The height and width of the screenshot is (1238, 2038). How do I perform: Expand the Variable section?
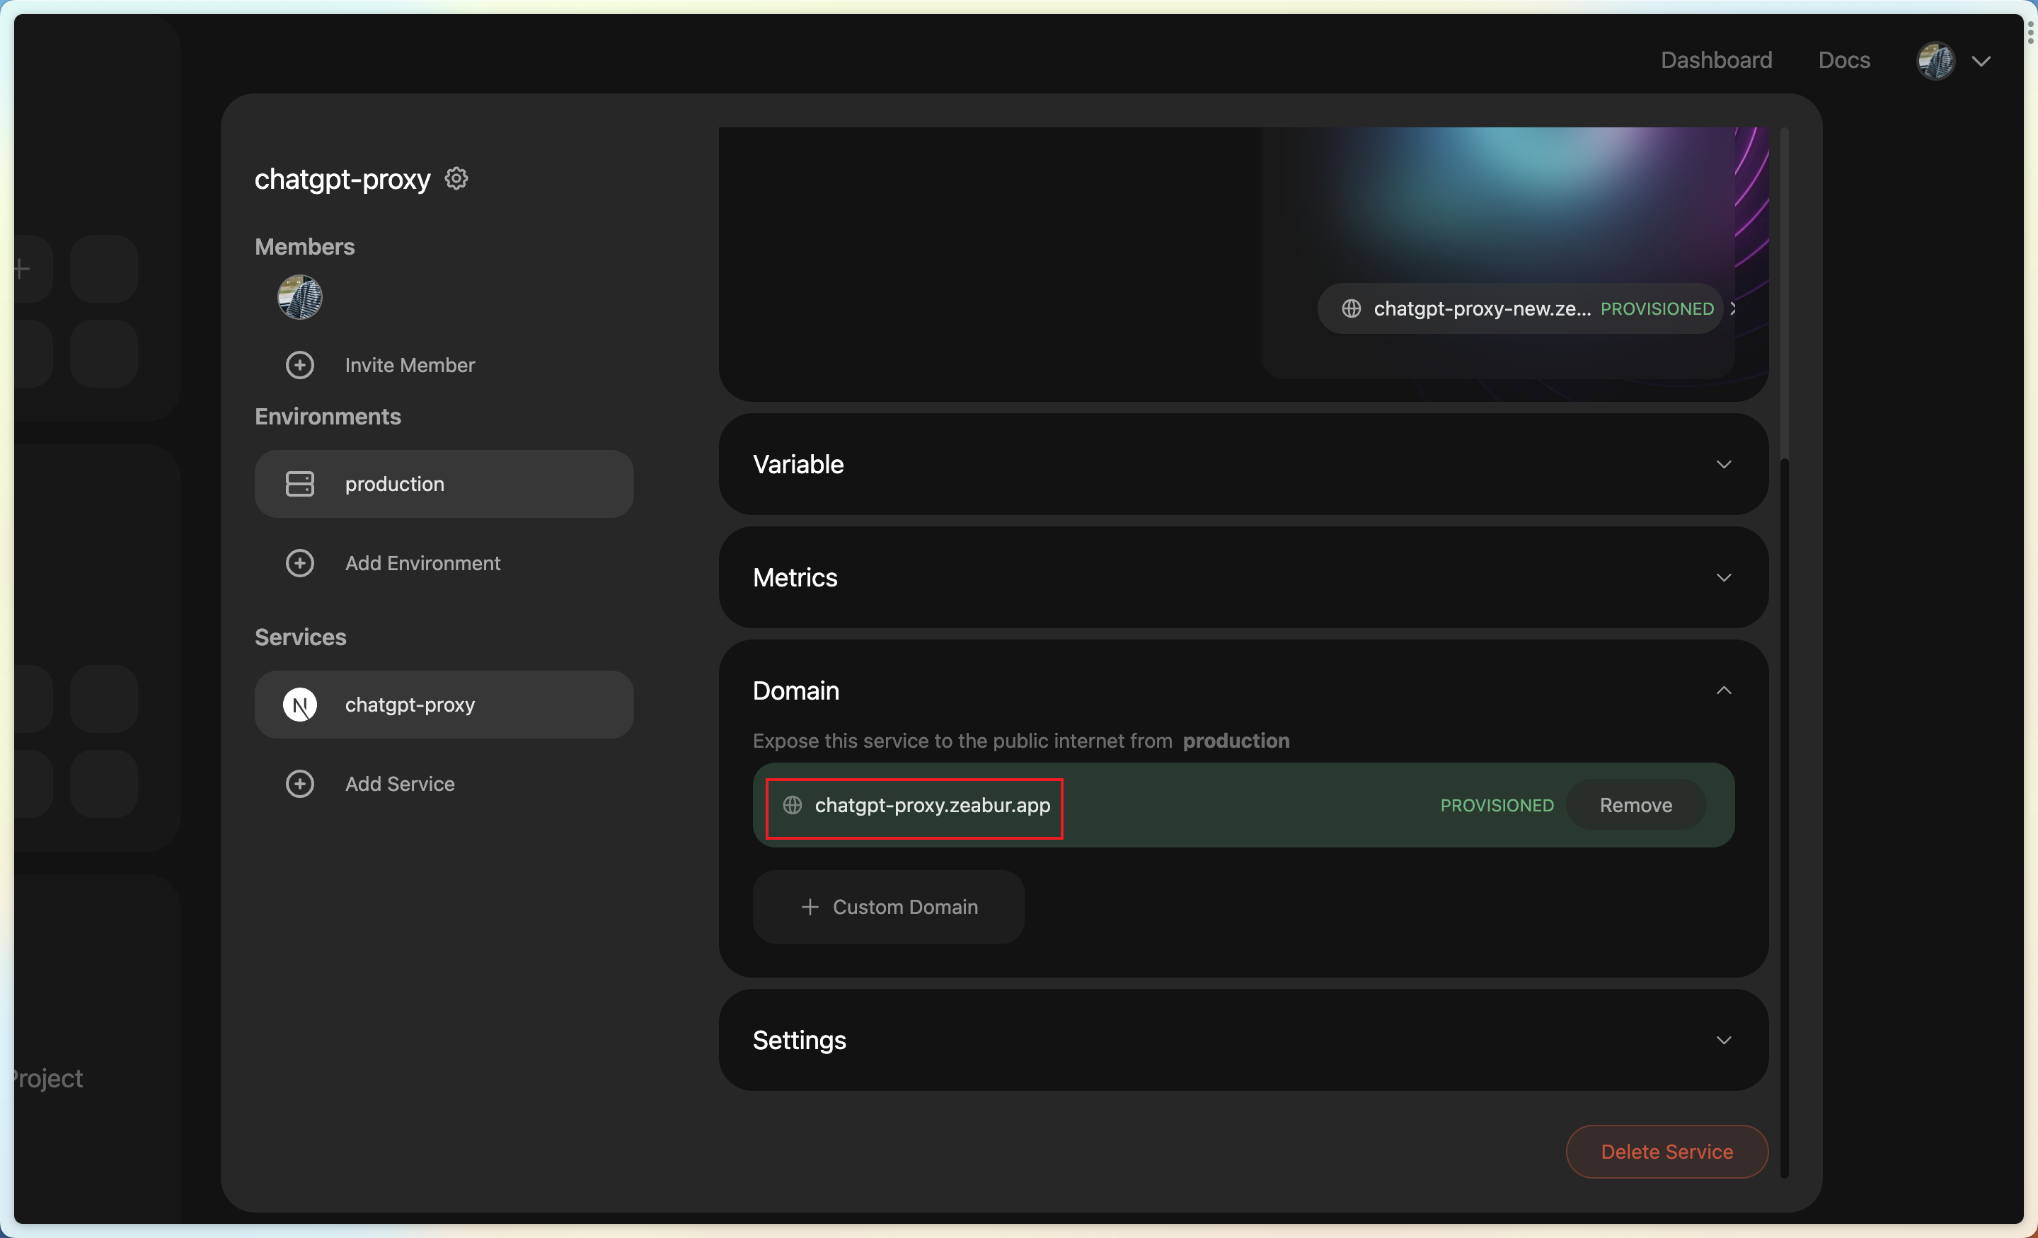[1724, 465]
